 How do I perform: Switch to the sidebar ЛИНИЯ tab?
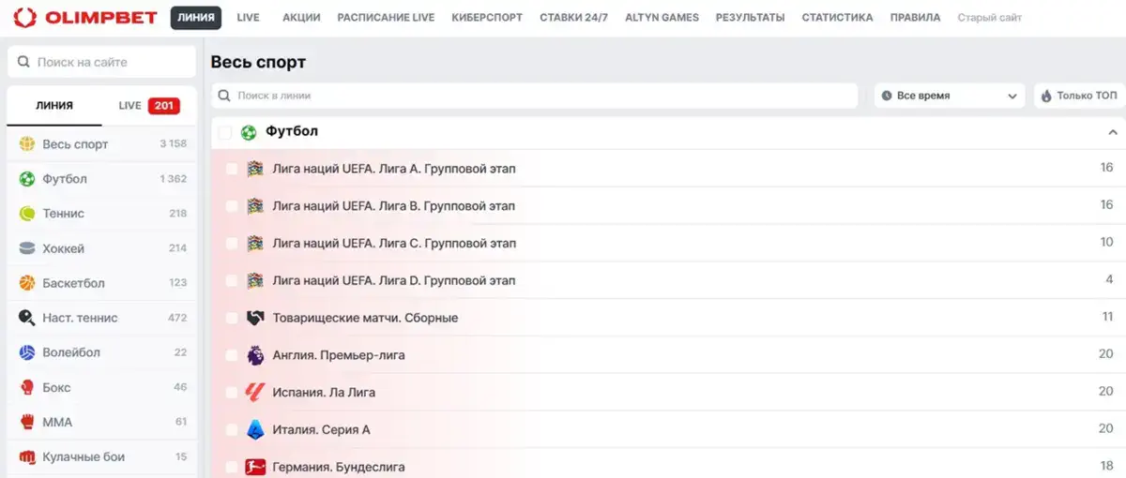pos(54,106)
